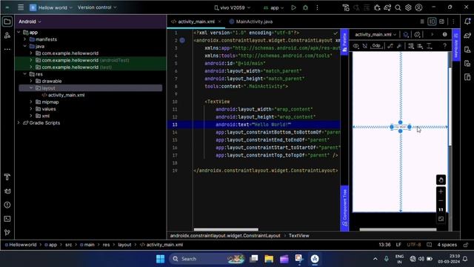The width and height of the screenshot is (474, 267).
Task: Switch editor to Split view
Action: click(x=432, y=22)
